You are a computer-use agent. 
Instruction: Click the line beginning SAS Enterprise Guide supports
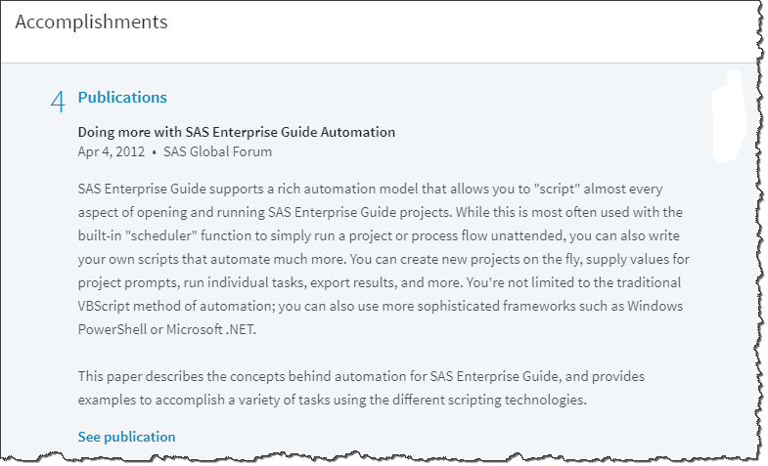[x=370, y=189]
